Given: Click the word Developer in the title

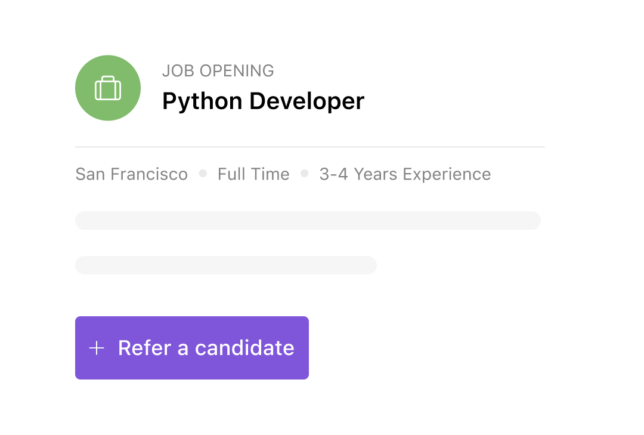Looking at the screenshot, I should click(307, 101).
